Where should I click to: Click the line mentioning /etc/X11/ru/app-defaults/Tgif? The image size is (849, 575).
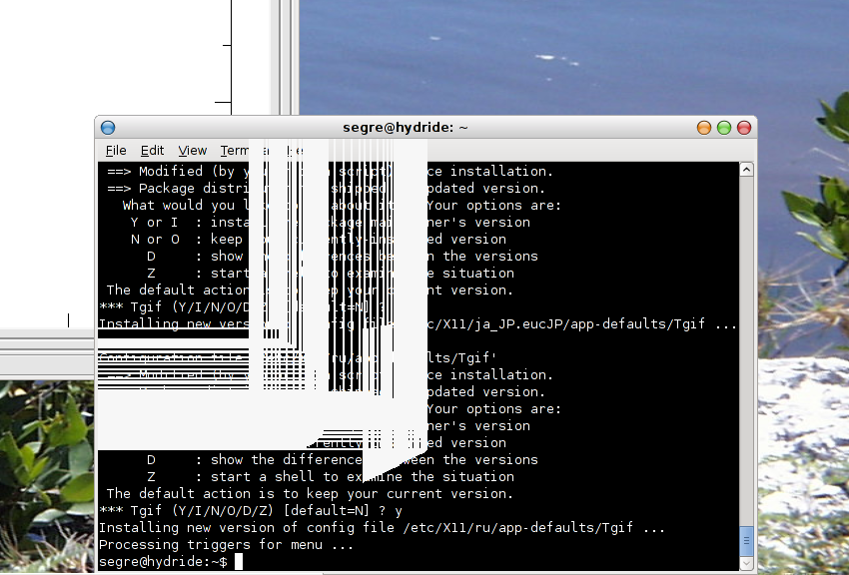(x=382, y=528)
